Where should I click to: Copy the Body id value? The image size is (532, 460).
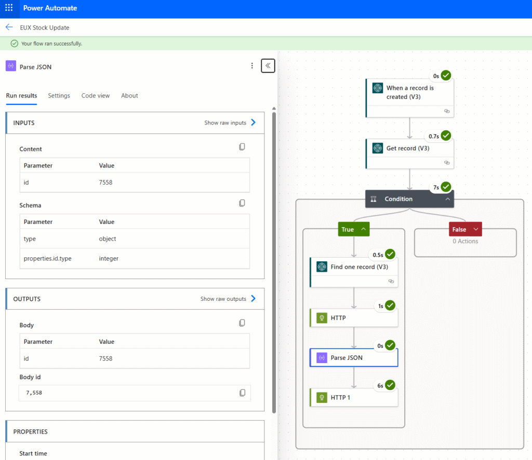pos(242,393)
